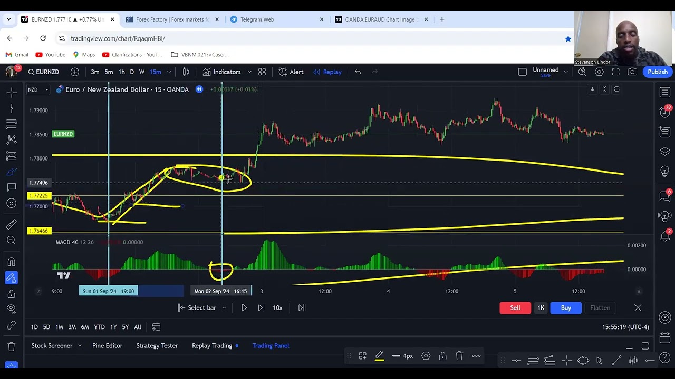This screenshot has height=379, width=675.
Task: Open the emoji icons tool
Action: (11, 203)
